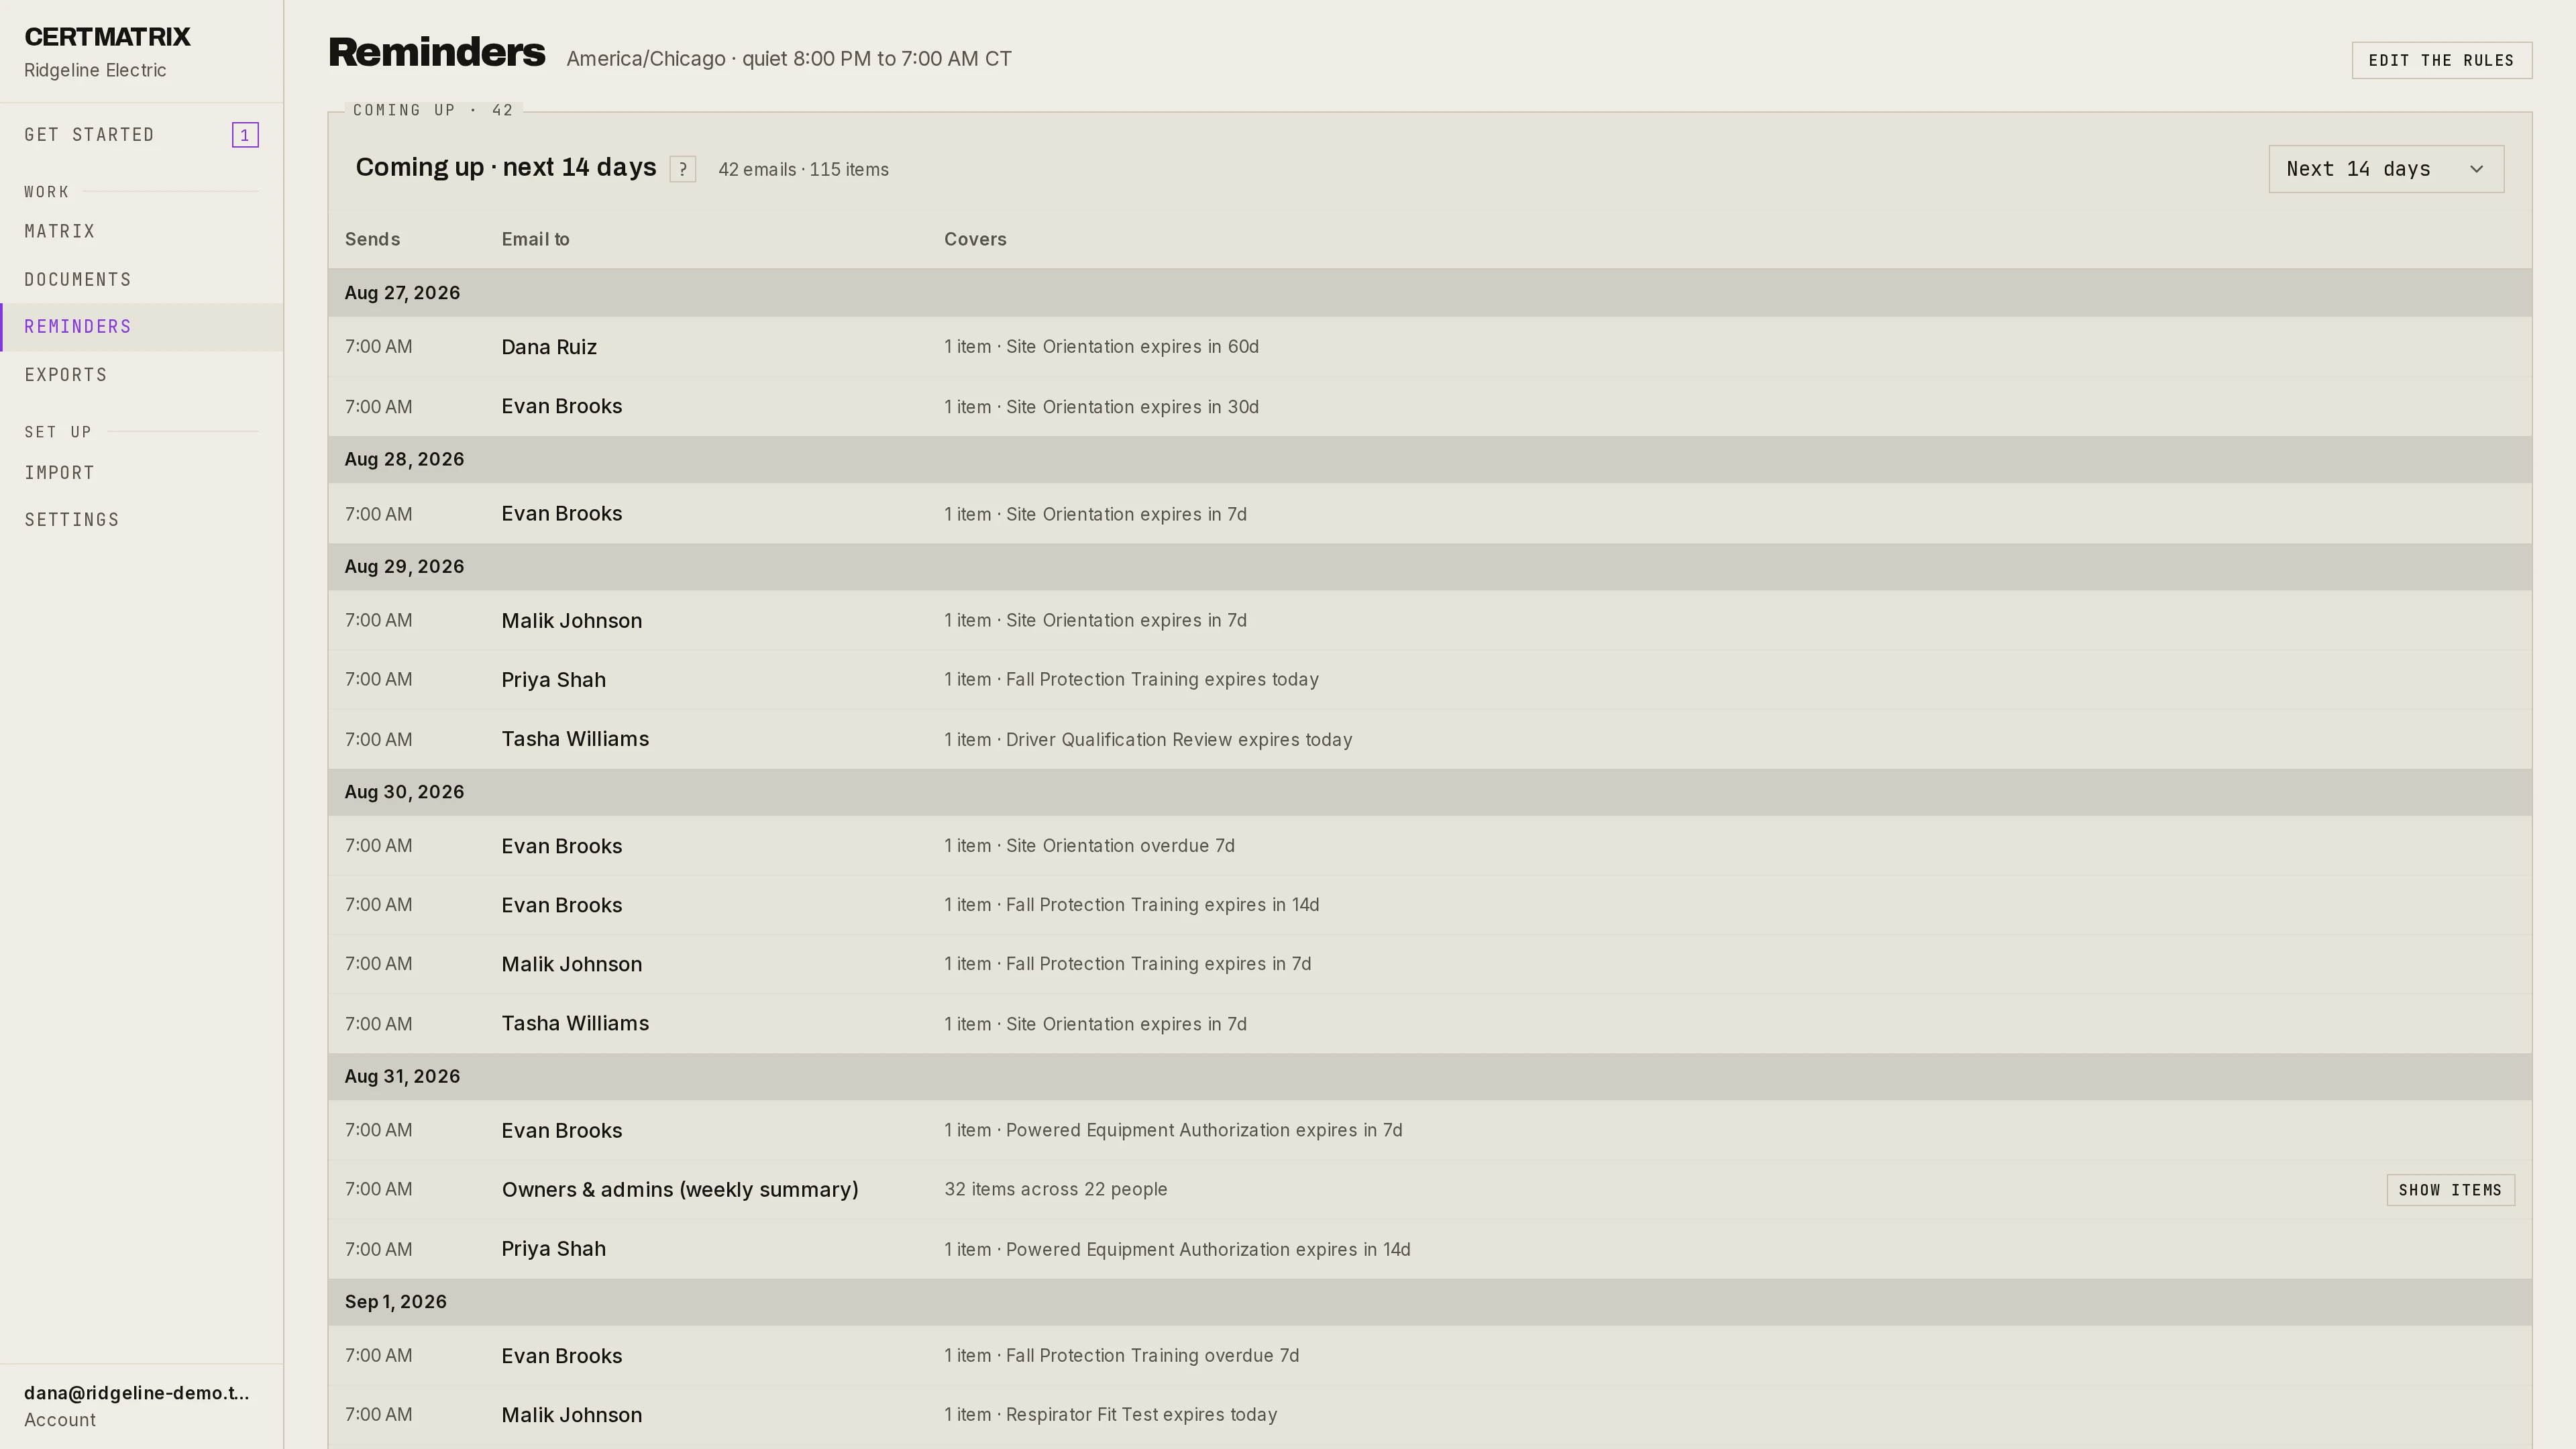Click the Covers column header
The height and width of the screenshot is (1449, 2576).
pos(975,239)
